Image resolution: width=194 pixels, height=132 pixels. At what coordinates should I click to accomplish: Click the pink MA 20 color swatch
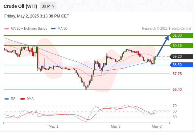pyautogui.click(x=7, y=29)
